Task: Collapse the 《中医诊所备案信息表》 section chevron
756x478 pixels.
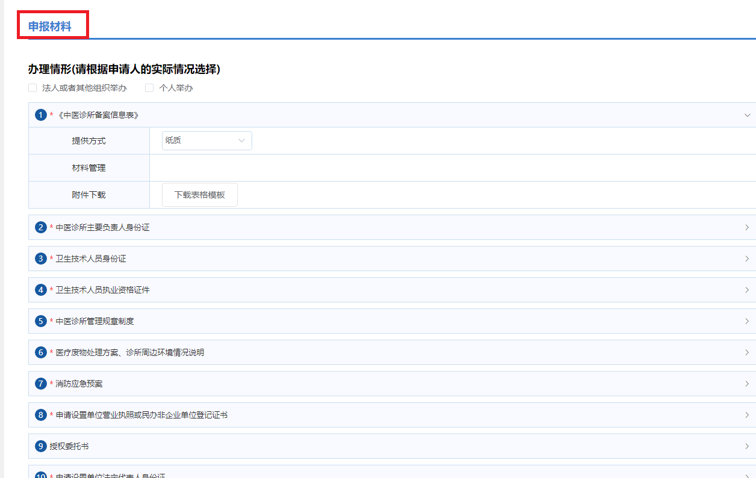Action: (747, 115)
